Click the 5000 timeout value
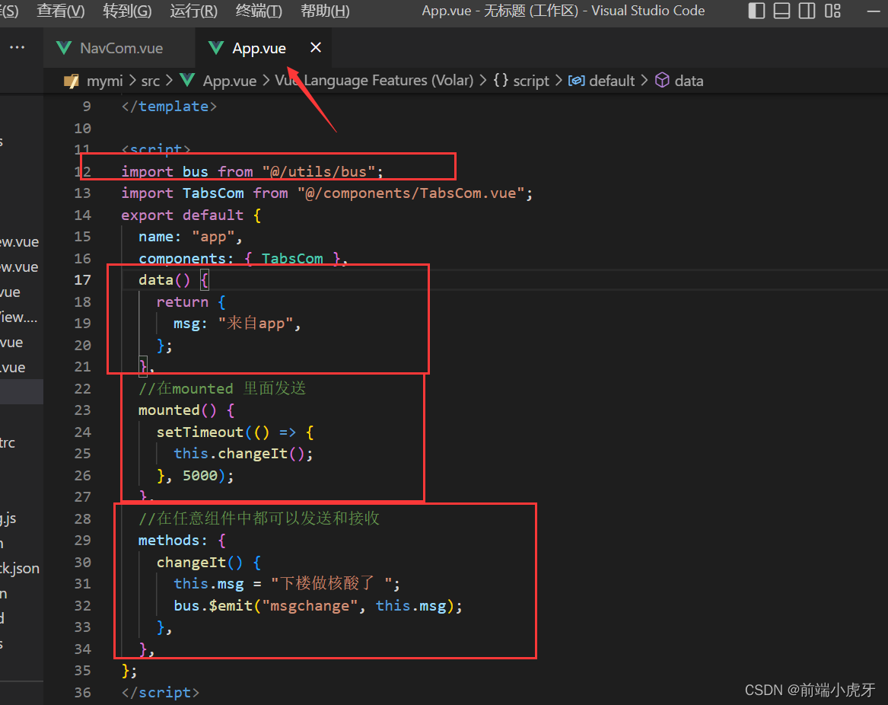 click(x=200, y=476)
